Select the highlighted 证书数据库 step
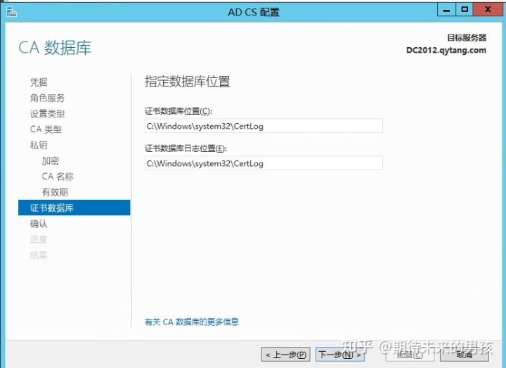This screenshot has width=506, height=368. tap(74, 208)
